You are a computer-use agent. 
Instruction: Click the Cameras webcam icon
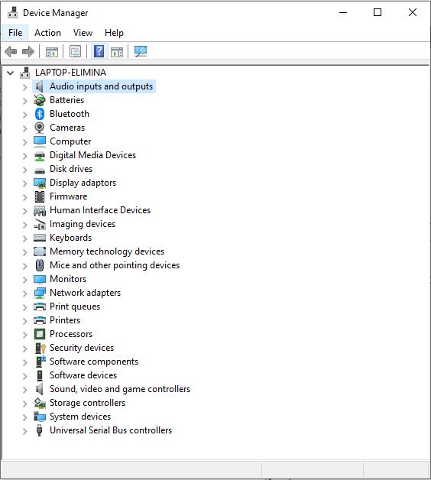pyautogui.click(x=40, y=128)
